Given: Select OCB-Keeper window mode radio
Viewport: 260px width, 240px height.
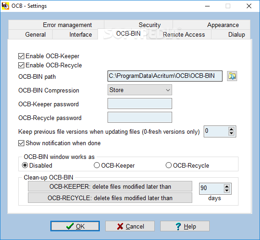Looking at the screenshot, I should pos(97,165).
